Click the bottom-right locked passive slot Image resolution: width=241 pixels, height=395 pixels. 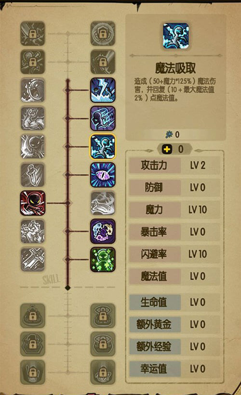pos(103,372)
